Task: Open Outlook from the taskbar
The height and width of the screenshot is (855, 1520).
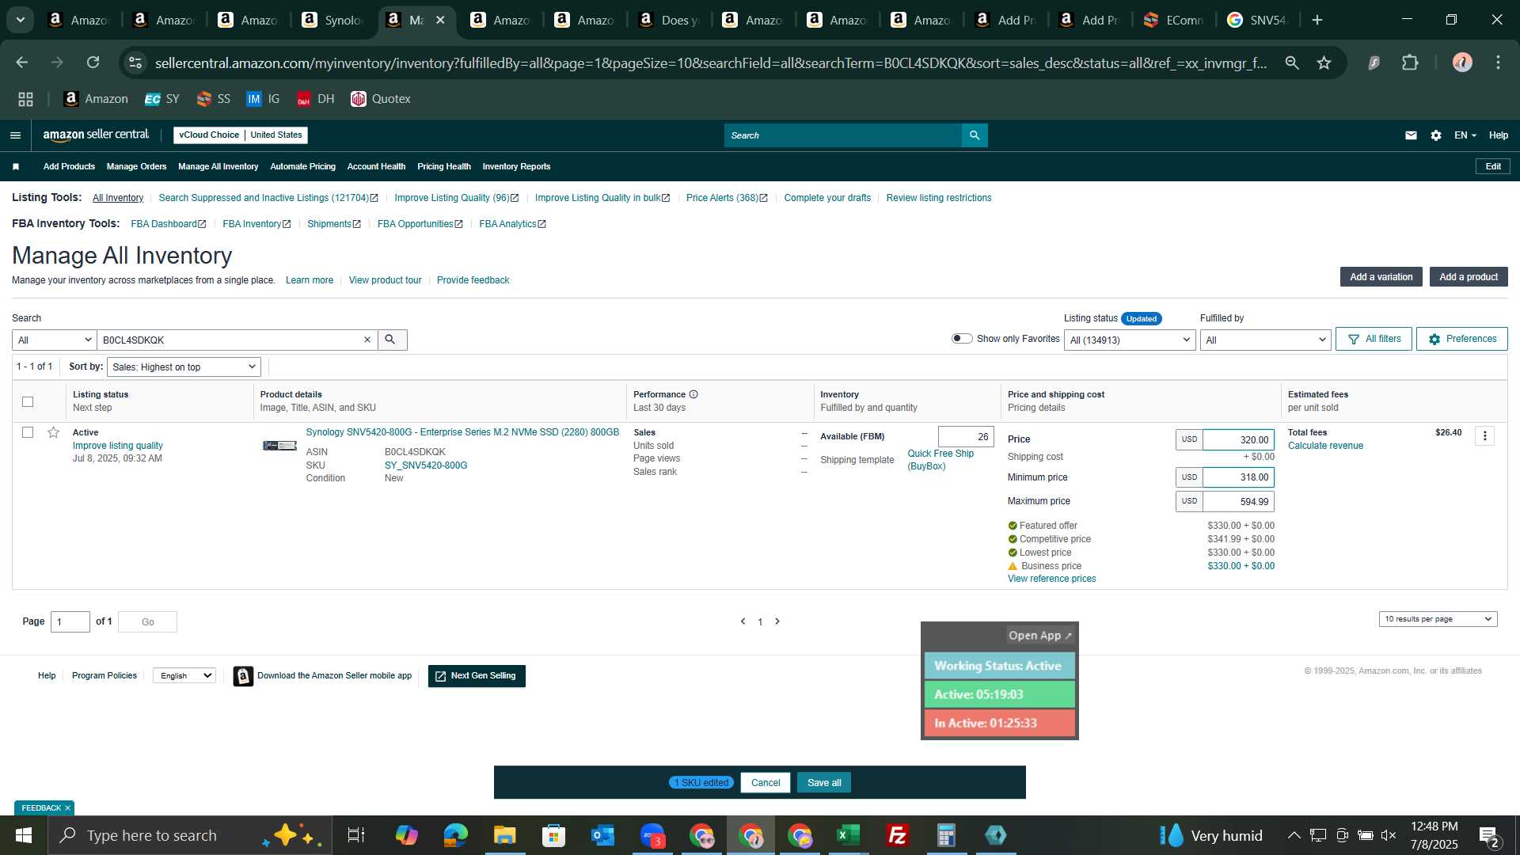Action: pos(602,835)
